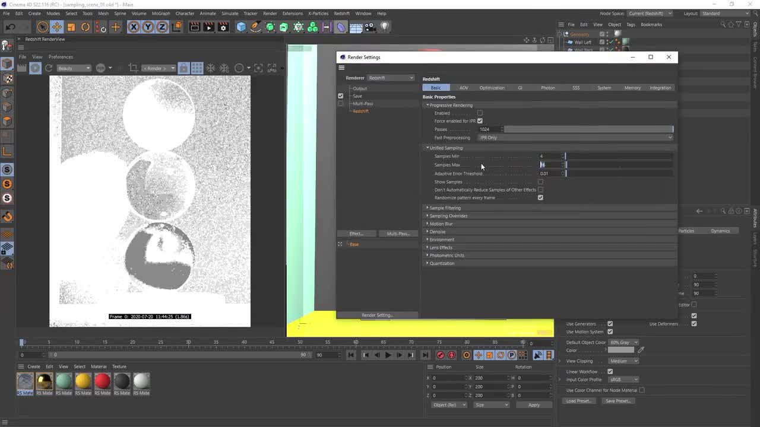Toggle Don't Automatically Reduce Samples checkbox
This screenshot has width=760, height=427.
[540, 190]
